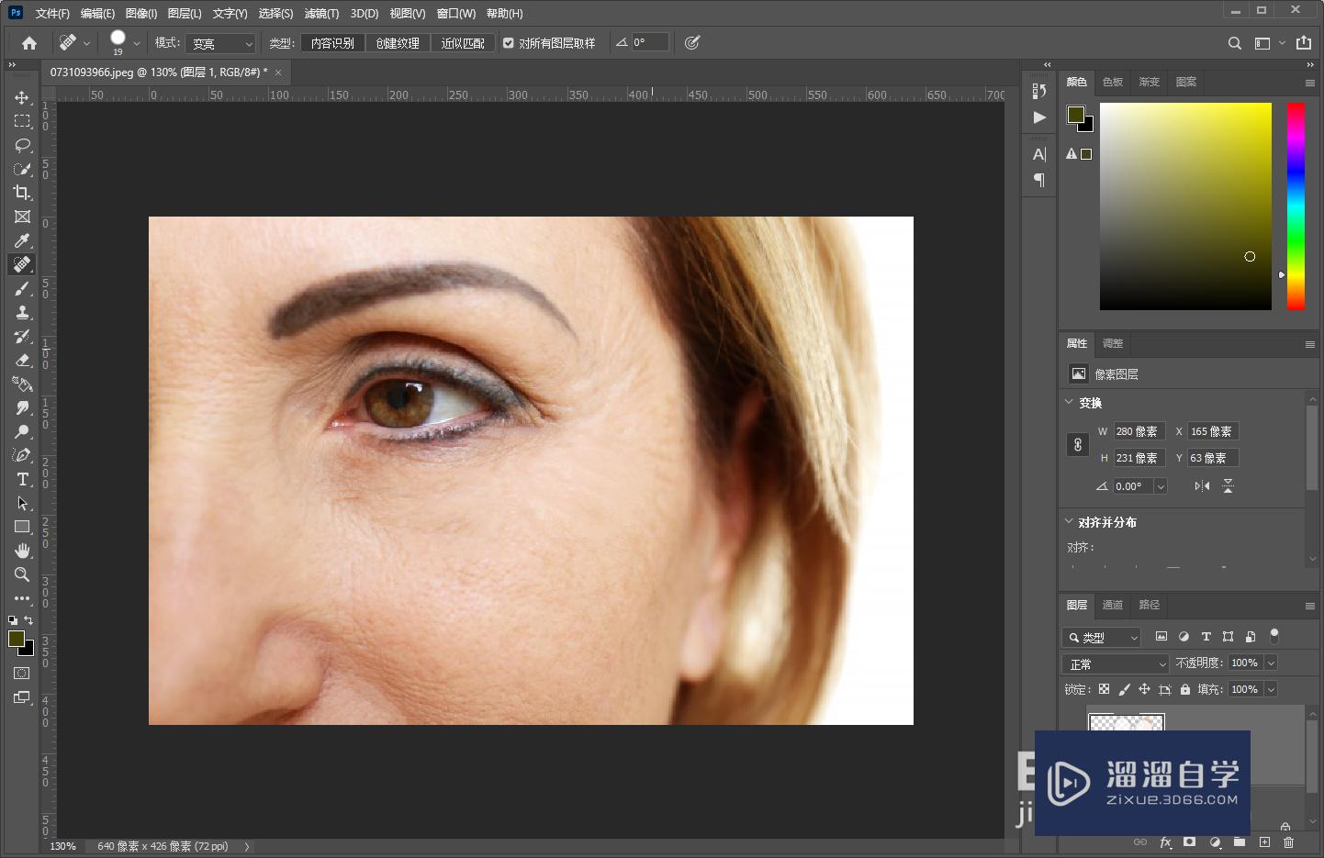Click the share document icon
Image resolution: width=1324 pixels, height=858 pixels.
point(1304,43)
